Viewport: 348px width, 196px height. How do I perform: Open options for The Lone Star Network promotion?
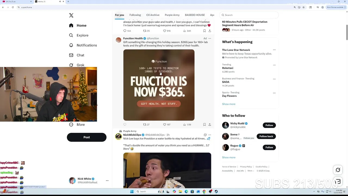coord(274,50)
